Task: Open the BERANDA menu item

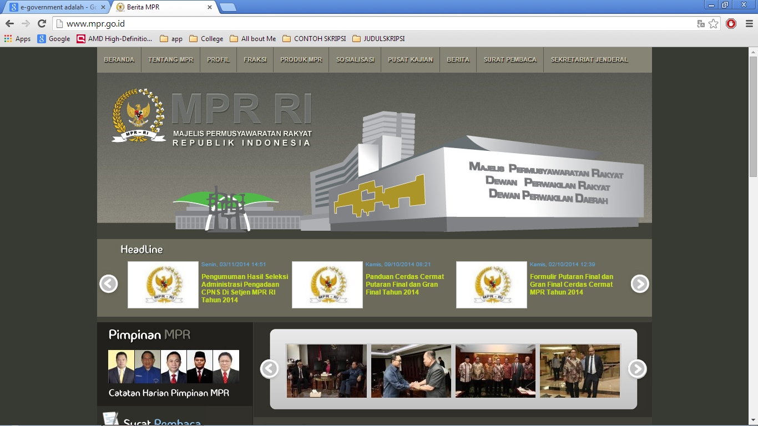Action: coord(119,60)
